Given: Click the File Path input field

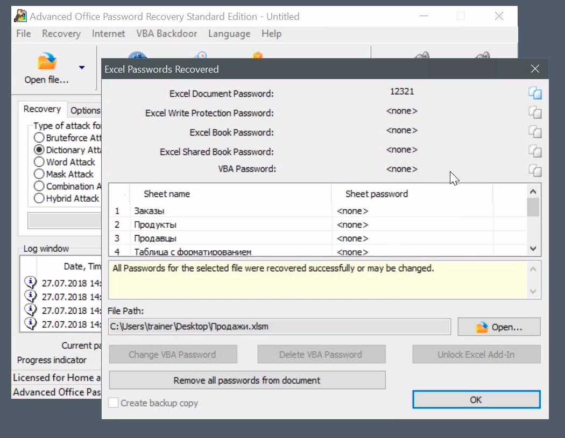Looking at the screenshot, I should click(x=280, y=326).
